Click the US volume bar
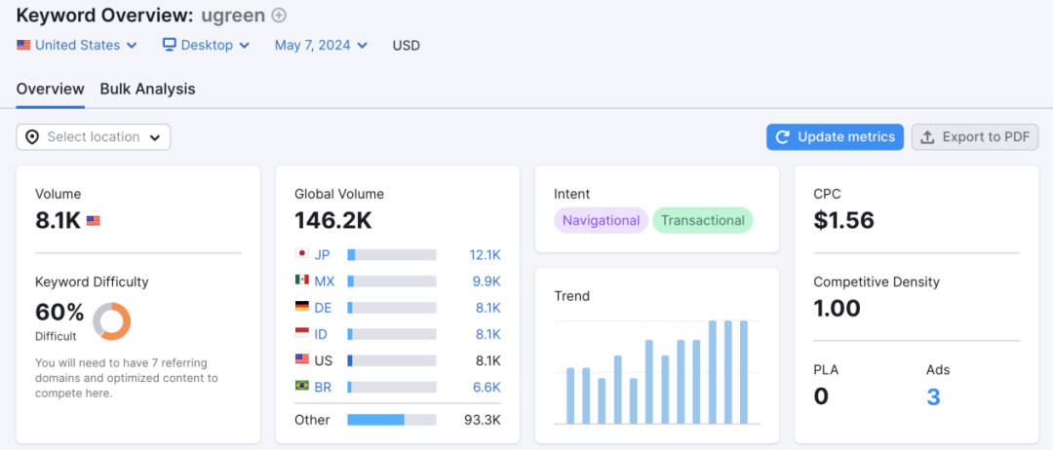Viewport: 1053px width, 450px height. pyautogui.click(x=392, y=360)
